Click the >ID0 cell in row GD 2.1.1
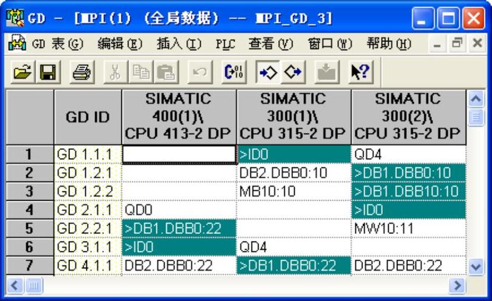The image size is (492, 301). [409, 210]
